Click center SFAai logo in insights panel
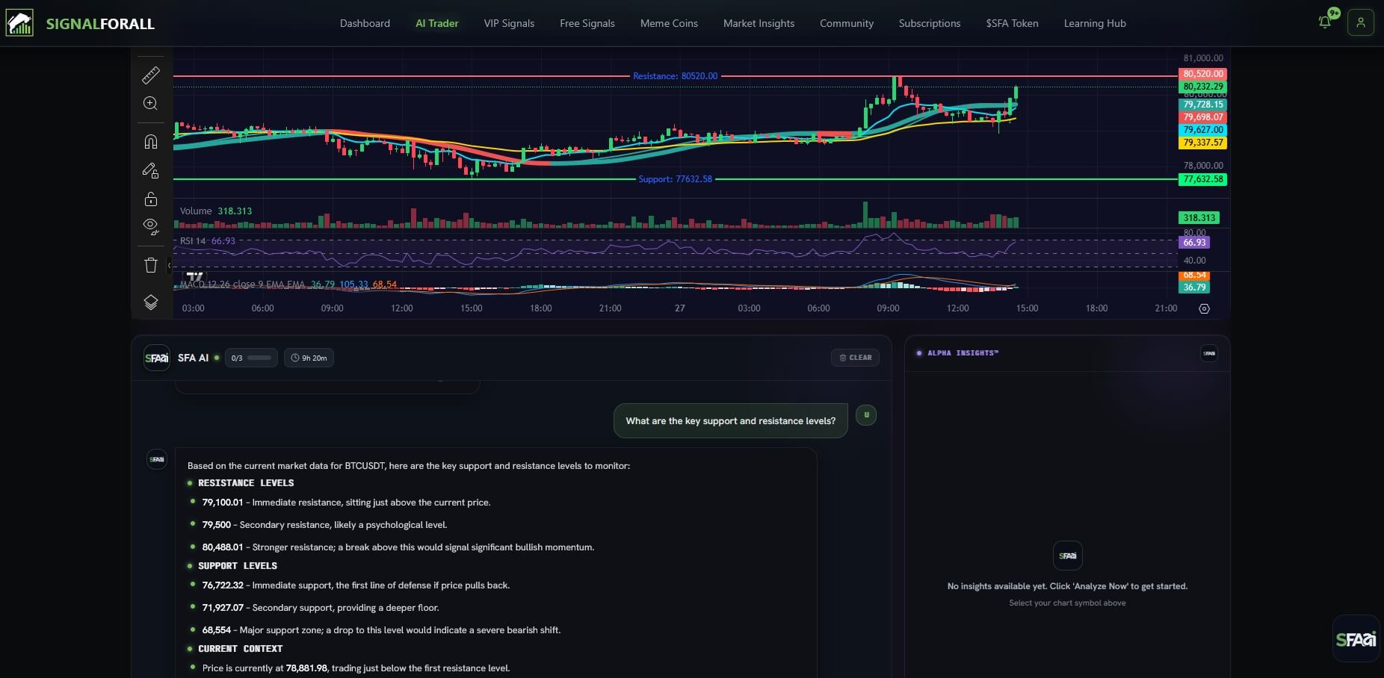The image size is (1384, 678). point(1067,556)
